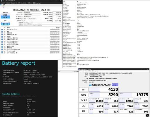Select the drive C: 正常 tab in CrystalDiskInfo

(4, 6)
